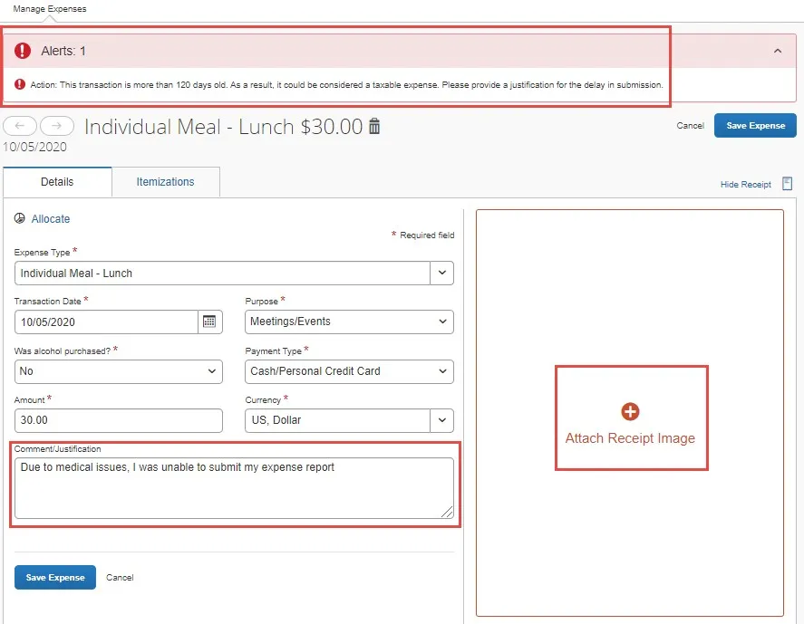
Task: Click the Allocate pie chart icon
Action: pyautogui.click(x=19, y=219)
